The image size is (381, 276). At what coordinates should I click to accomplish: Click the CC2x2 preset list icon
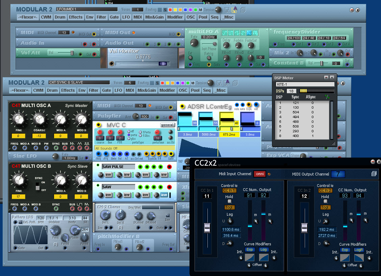click(374, 173)
